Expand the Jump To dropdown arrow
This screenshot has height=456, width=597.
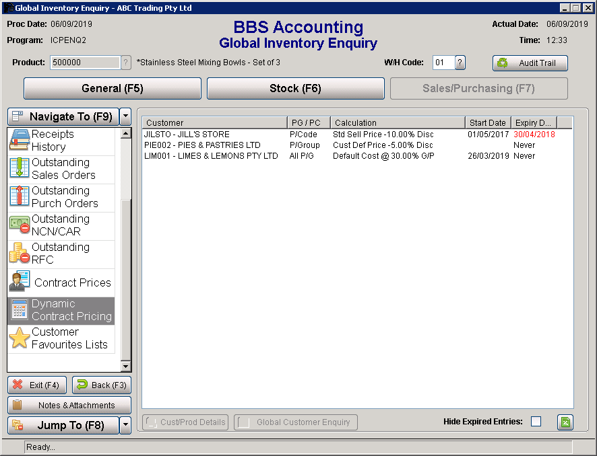pos(125,425)
